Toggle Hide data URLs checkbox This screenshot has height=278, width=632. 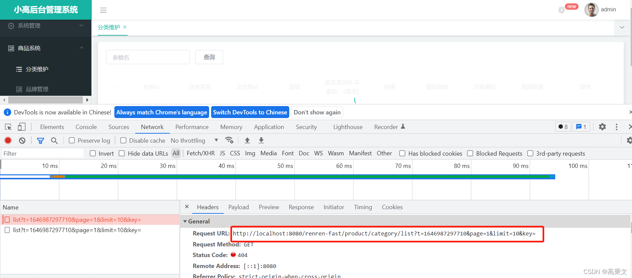122,153
